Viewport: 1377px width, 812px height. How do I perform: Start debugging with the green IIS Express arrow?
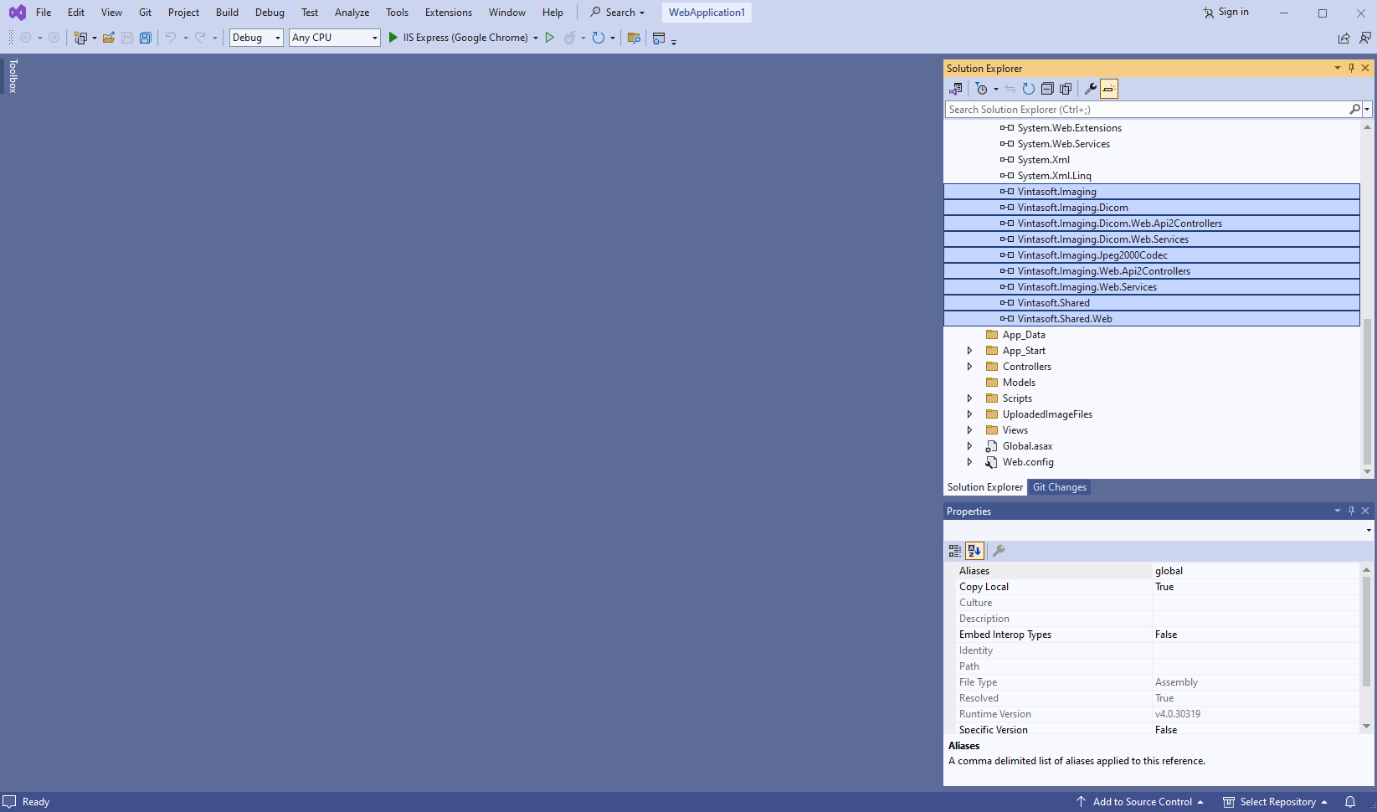(x=393, y=38)
